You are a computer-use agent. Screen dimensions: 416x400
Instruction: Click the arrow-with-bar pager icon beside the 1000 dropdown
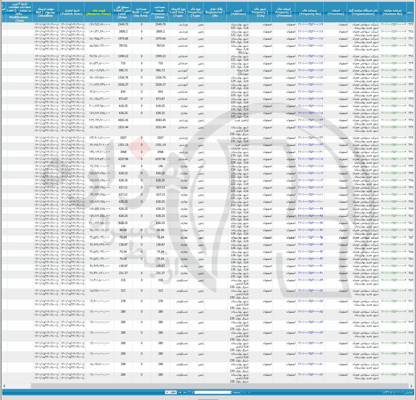click(180, 392)
